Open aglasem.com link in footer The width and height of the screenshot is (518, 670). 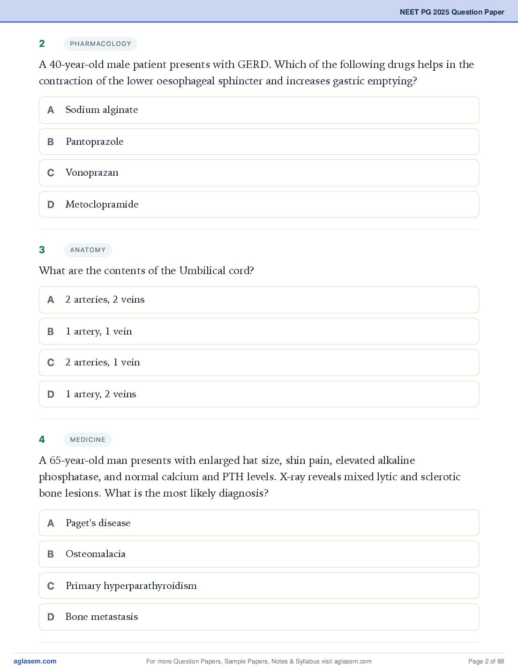click(x=35, y=661)
